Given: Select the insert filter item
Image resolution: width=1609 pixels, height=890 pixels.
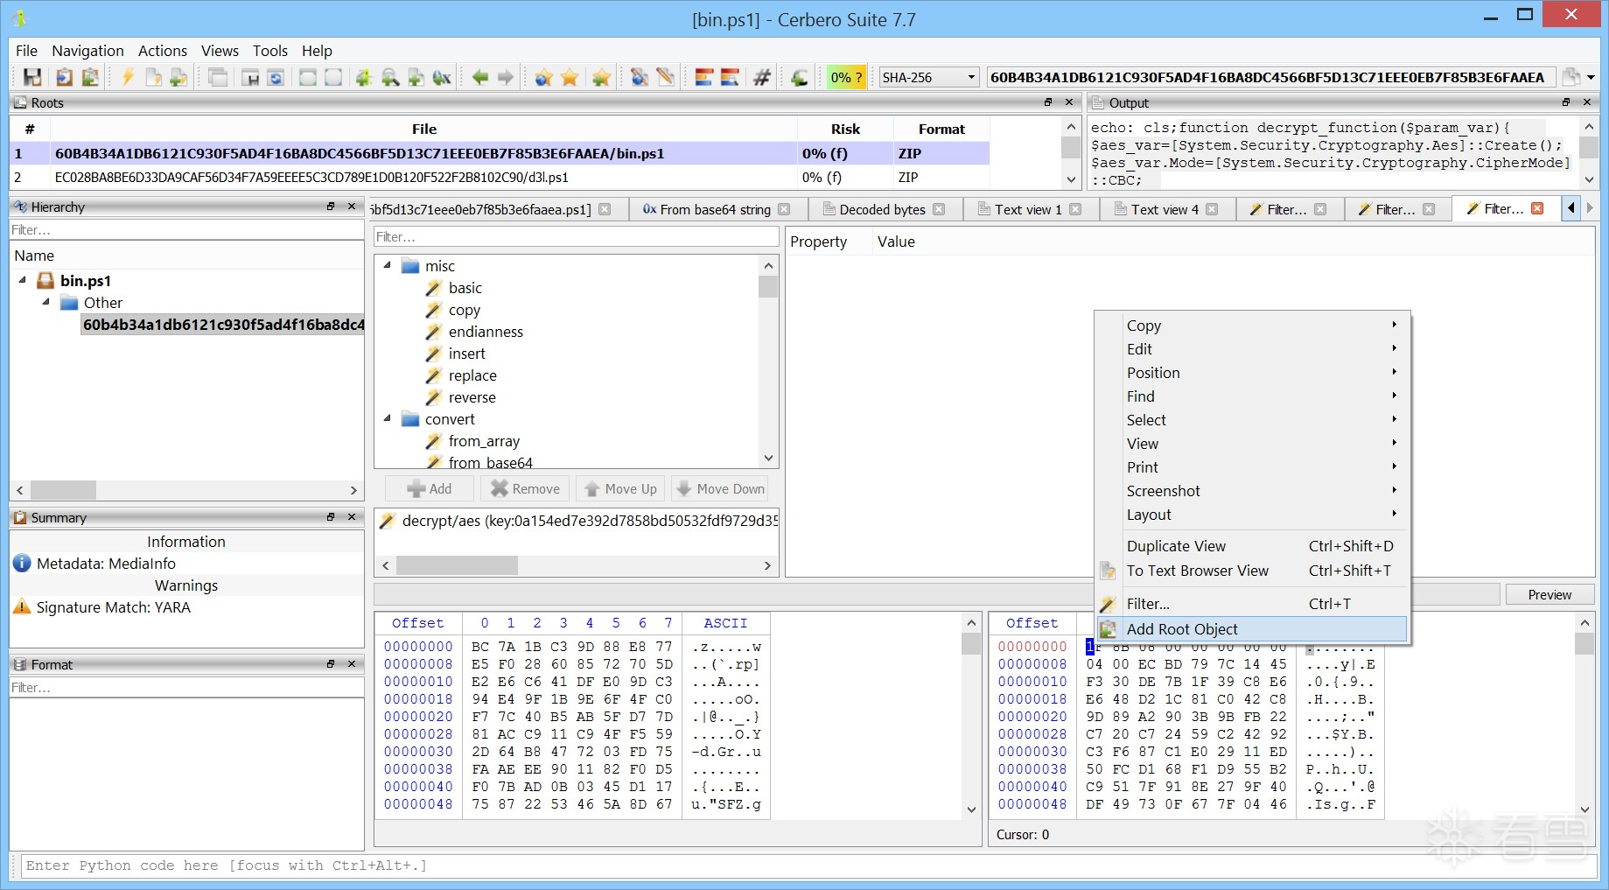Looking at the screenshot, I should click(x=466, y=354).
